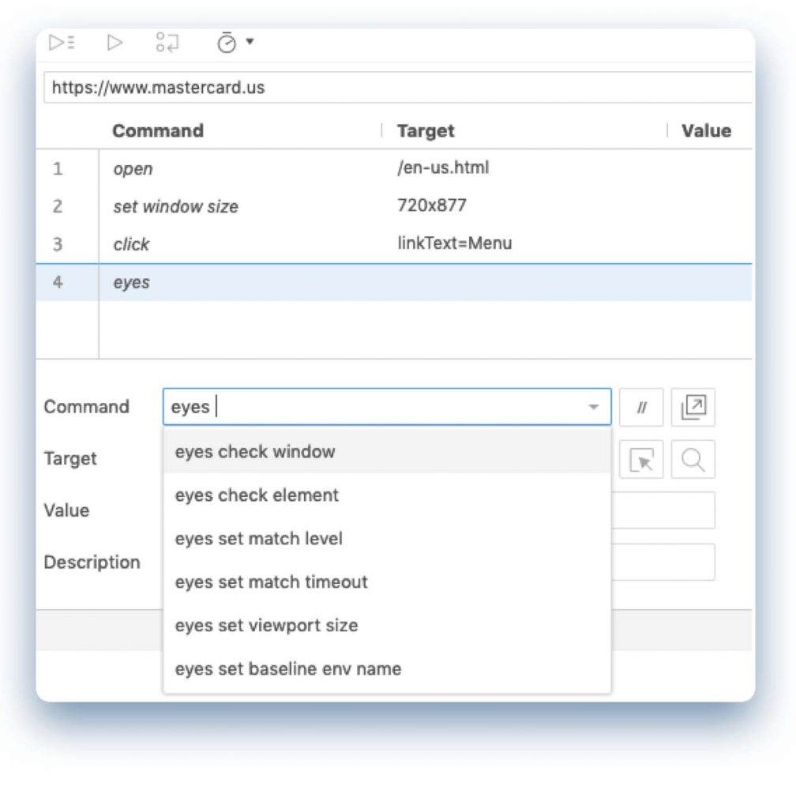Pick 'eyes set baseline env name'
Viewport: 796px width, 809px height.
point(287,669)
